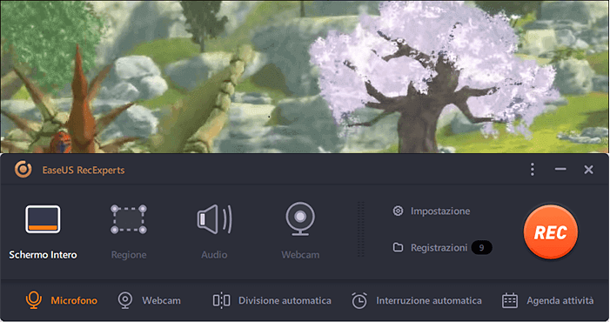This screenshot has height=322, width=610.
Task: Click the Schermo Intero label text
Action: click(43, 255)
